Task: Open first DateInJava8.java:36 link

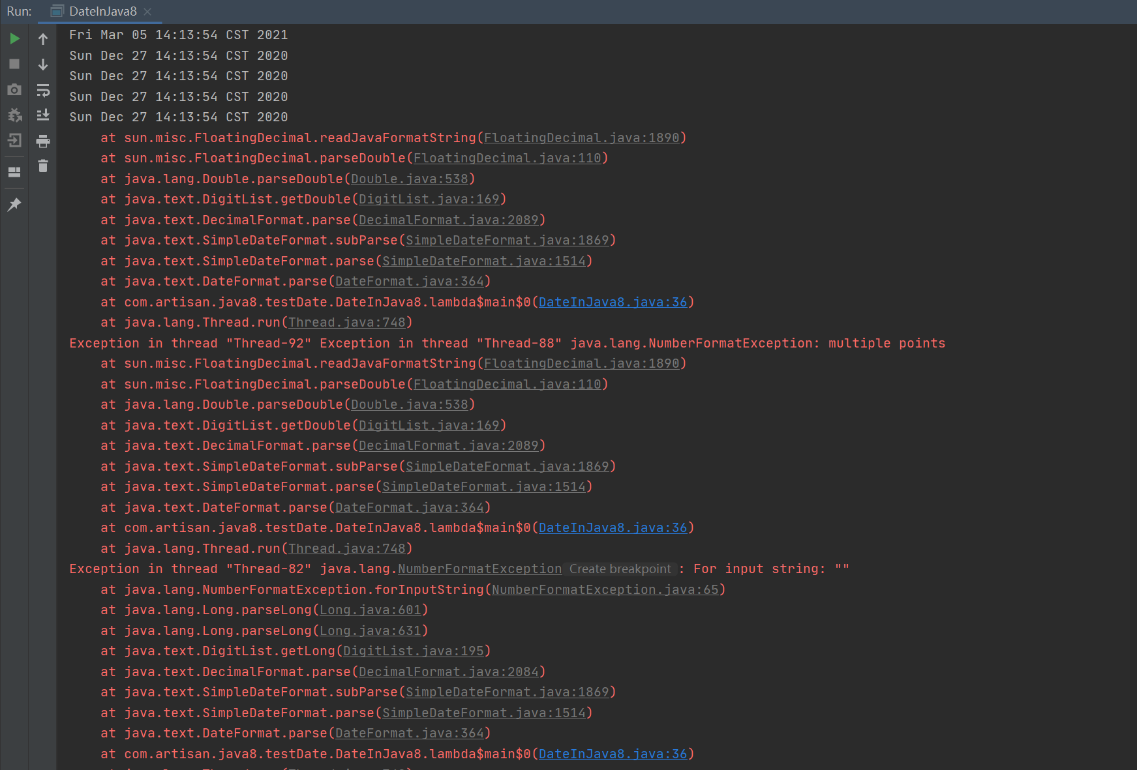Action: (613, 302)
